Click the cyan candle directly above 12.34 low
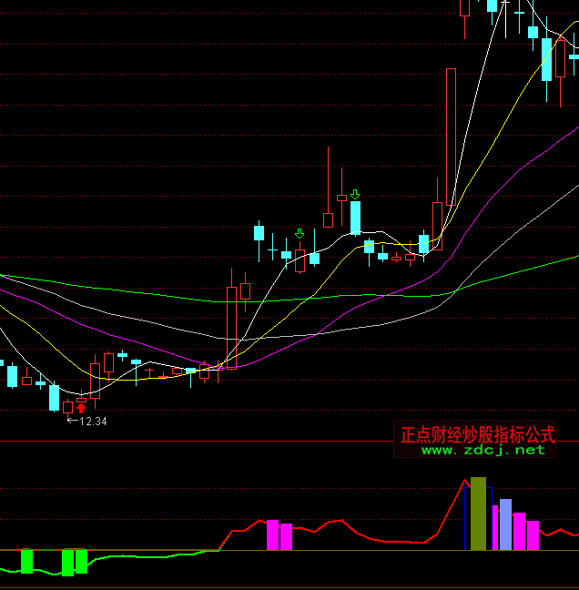Viewport: 579px width, 590px height. [54, 398]
